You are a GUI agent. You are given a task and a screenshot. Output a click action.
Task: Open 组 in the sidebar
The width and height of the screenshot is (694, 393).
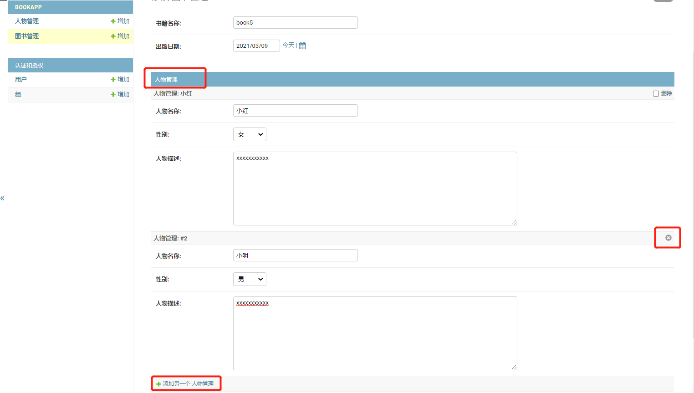18,94
